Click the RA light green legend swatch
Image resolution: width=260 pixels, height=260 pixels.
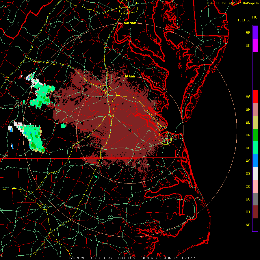pos(255,148)
